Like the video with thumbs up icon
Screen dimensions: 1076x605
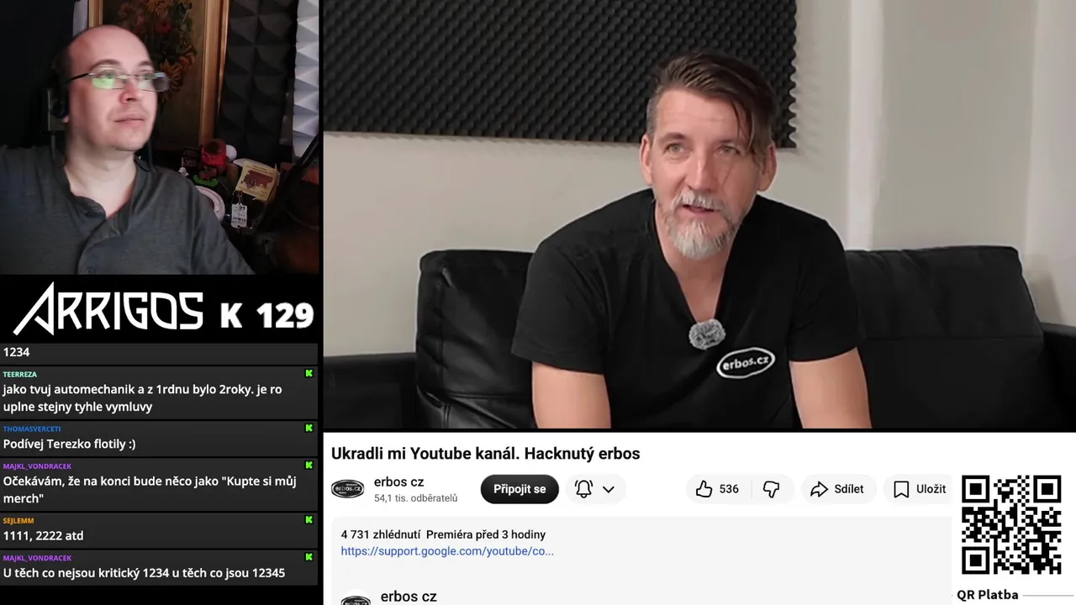pos(704,489)
